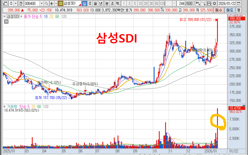Click the current price 399,000 text
Viewport: 248px width, 155px height.
14,10
